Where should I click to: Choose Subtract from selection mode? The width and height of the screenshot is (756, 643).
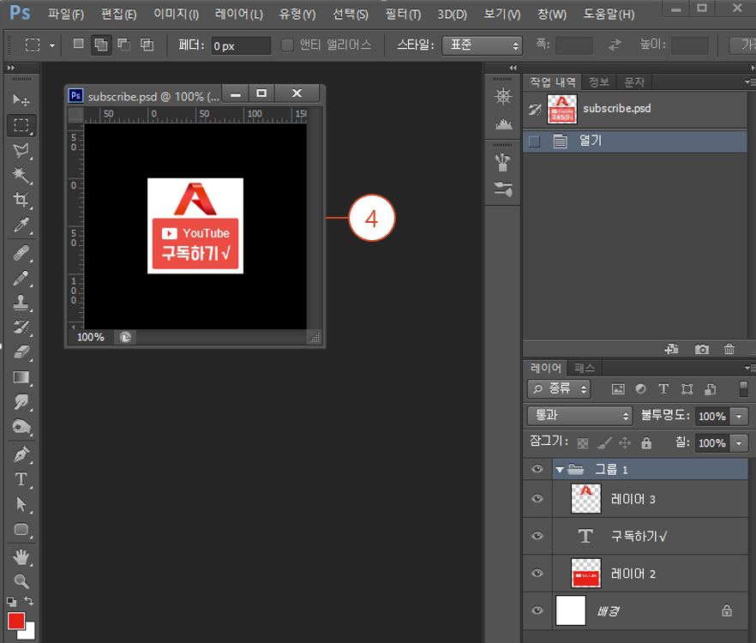[x=124, y=45]
